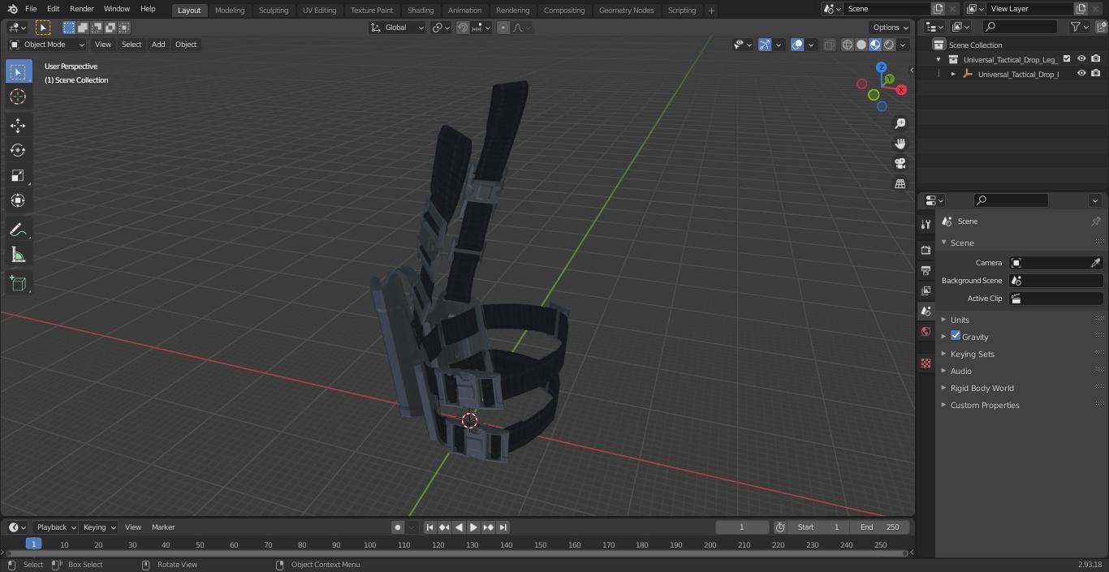Screen dimensions: 1109x572
Task: Open the Texture properties tab
Action: click(x=926, y=363)
